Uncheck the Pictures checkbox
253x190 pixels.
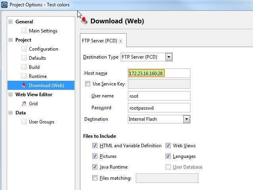click(x=95, y=156)
